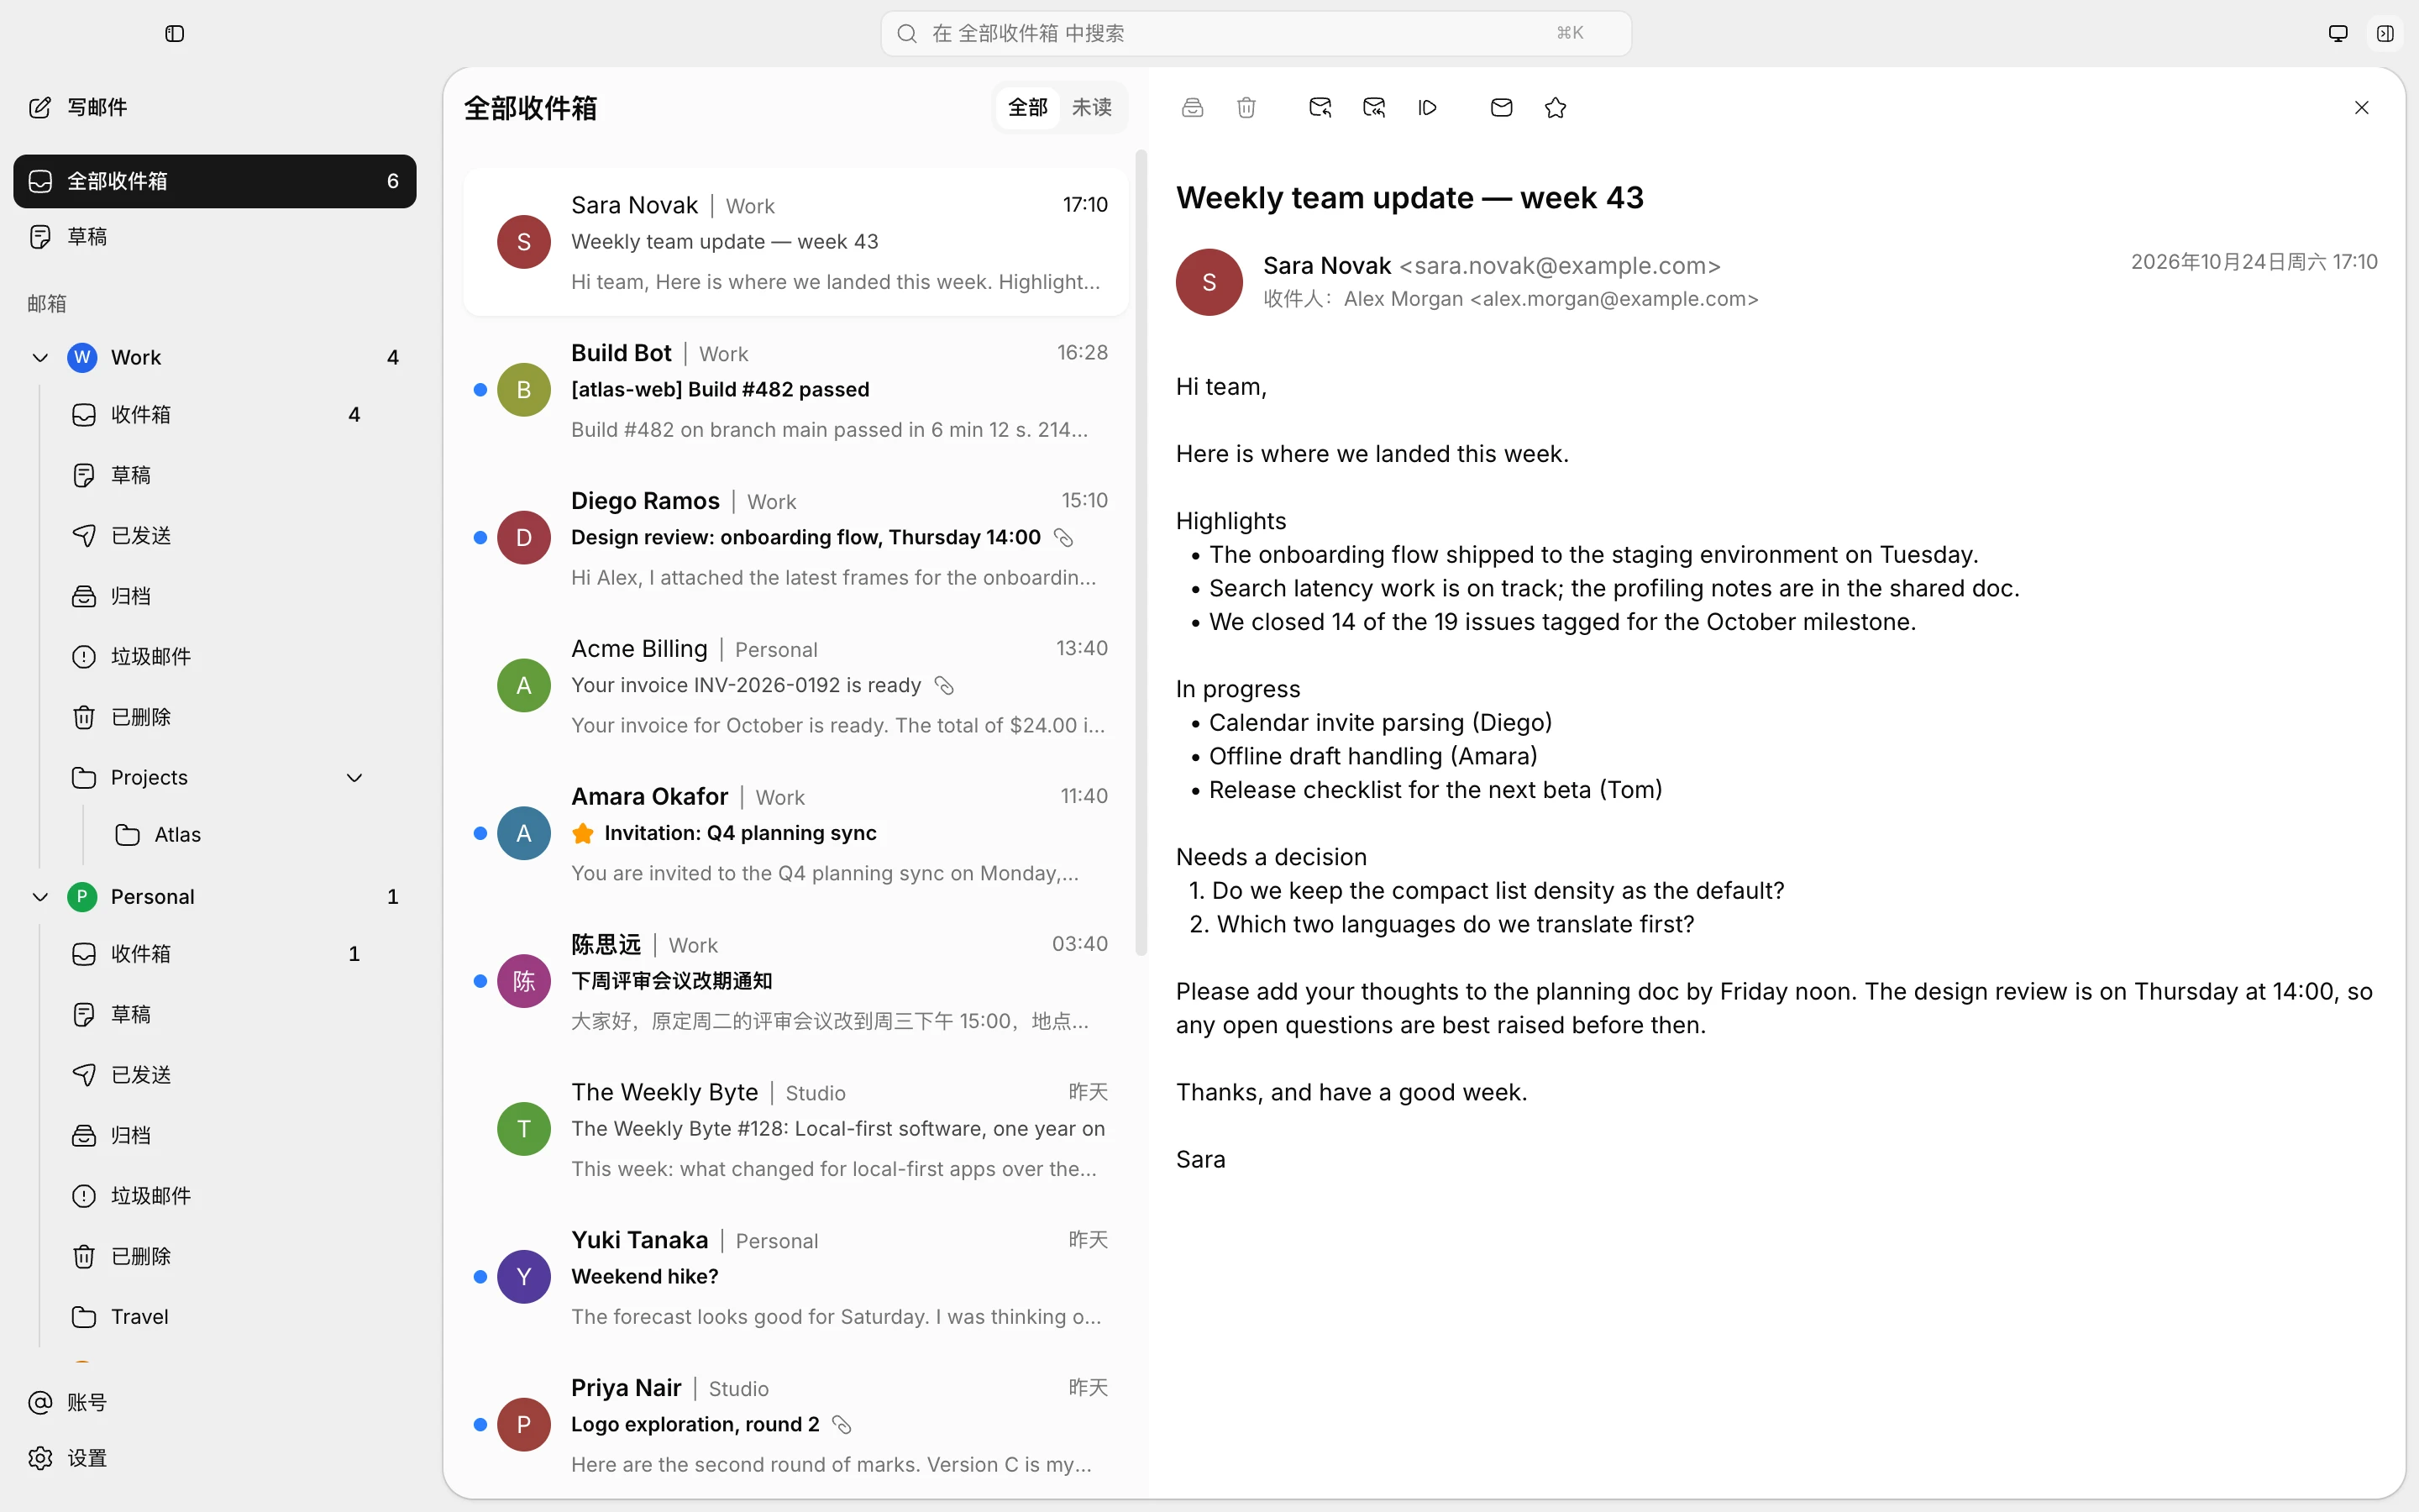Collapse the Work account tree
Image resolution: width=2419 pixels, height=1512 pixels.
(x=40, y=357)
